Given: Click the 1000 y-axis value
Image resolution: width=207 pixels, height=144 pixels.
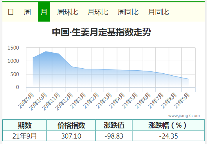Looking at the screenshot, I should (x=13, y=61).
